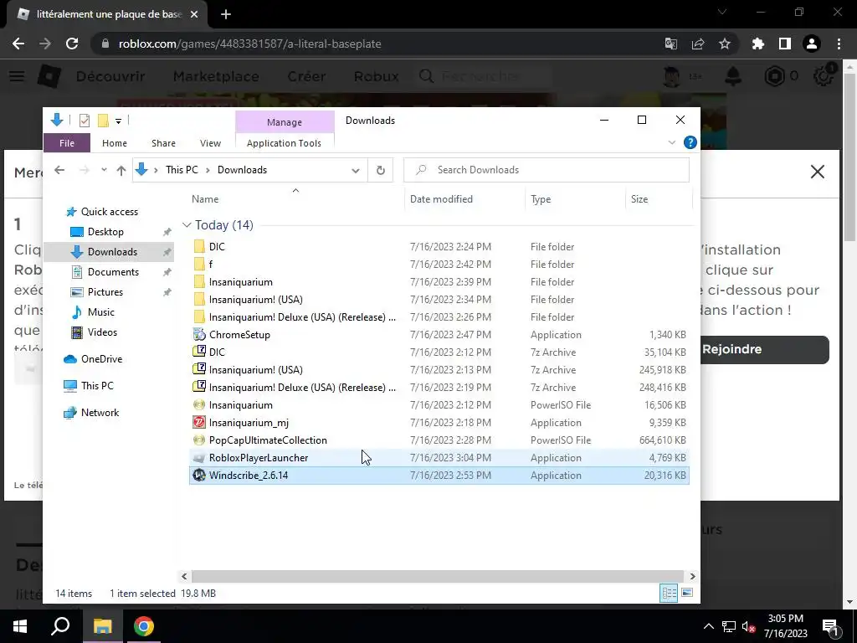
Task: Sort by Size column header
Action: [639, 199]
